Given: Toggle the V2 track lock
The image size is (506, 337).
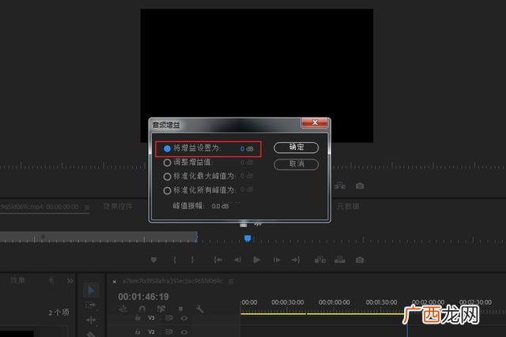Looking at the screenshot, I should [x=138, y=331].
